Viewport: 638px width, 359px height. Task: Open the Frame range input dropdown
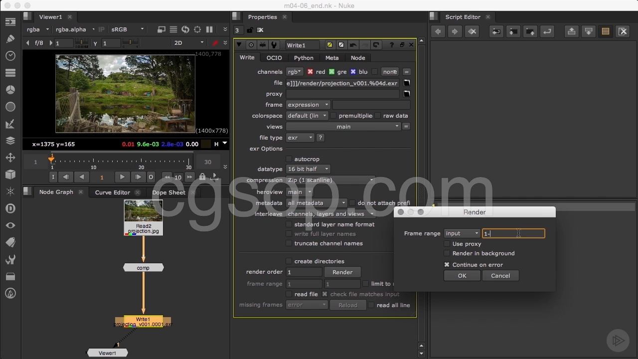462,233
